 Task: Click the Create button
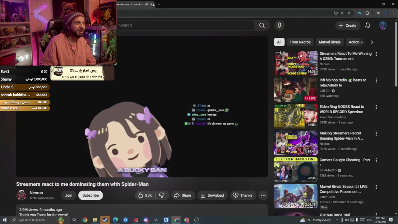coord(348,26)
